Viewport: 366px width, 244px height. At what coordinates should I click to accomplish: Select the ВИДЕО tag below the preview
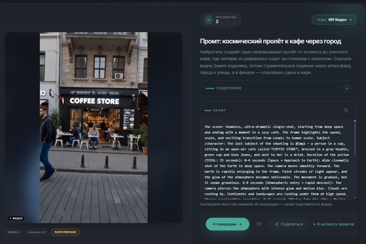13,232
